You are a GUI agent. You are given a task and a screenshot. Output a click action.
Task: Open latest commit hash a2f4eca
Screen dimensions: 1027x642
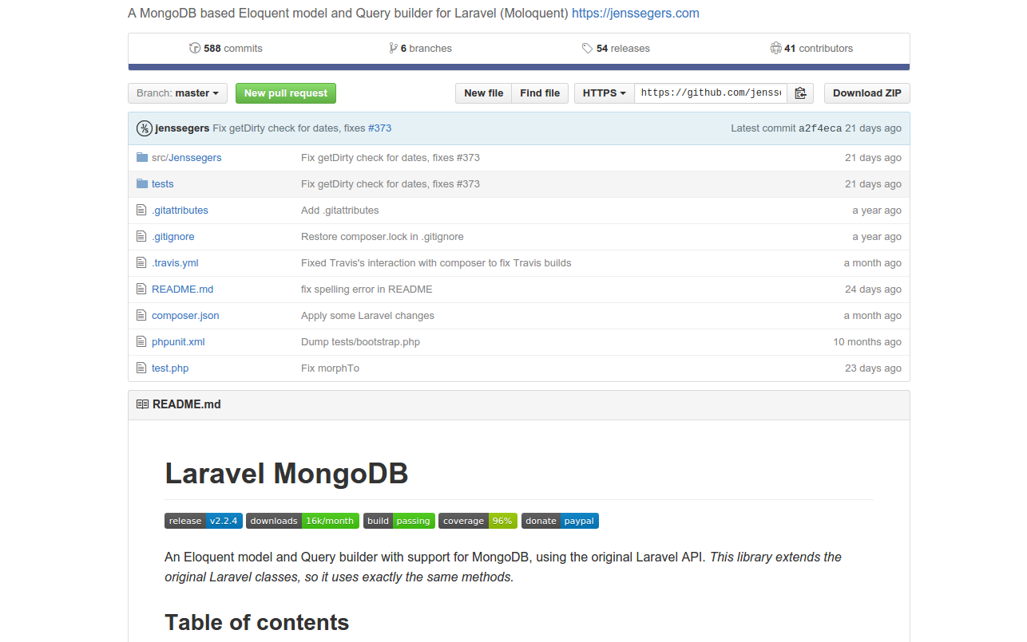[x=820, y=128]
